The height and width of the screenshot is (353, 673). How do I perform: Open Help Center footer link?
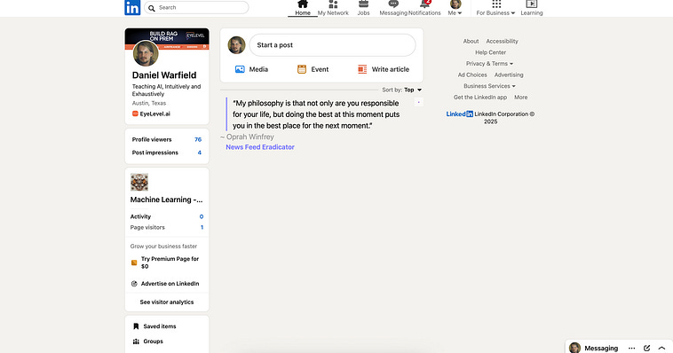click(491, 52)
